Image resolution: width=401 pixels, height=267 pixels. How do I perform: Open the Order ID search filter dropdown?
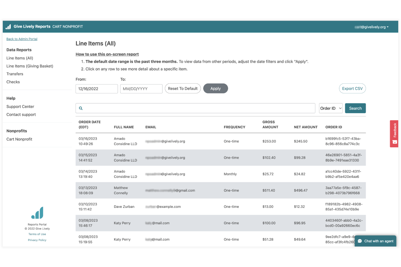pyautogui.click(x=331, y=108)
